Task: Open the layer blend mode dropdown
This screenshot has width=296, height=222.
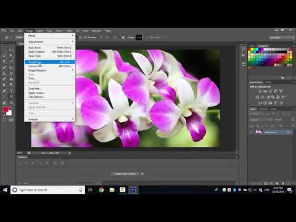Action: pos(261,120)
